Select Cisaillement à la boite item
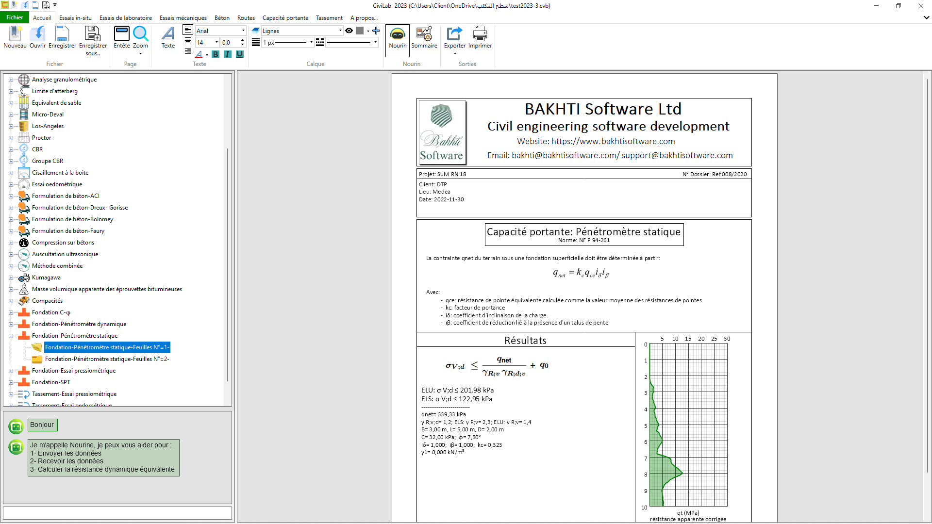Screen dimensions: 932x524 (x=60, y=173)
